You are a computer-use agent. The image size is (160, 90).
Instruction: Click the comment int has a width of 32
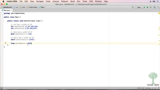pyautogui.click(x=21, y=24)
